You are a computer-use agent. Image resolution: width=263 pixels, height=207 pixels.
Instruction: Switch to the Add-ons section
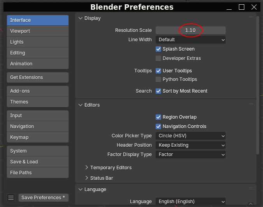click(38, 91)
